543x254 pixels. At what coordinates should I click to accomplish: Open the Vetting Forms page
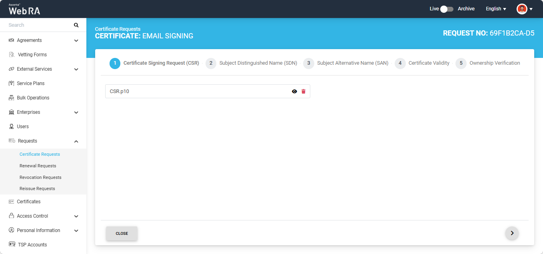(x=32, y=55)
